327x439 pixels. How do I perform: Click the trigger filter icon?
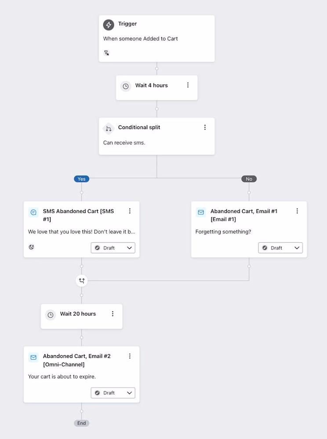click(x=106, y=53)
